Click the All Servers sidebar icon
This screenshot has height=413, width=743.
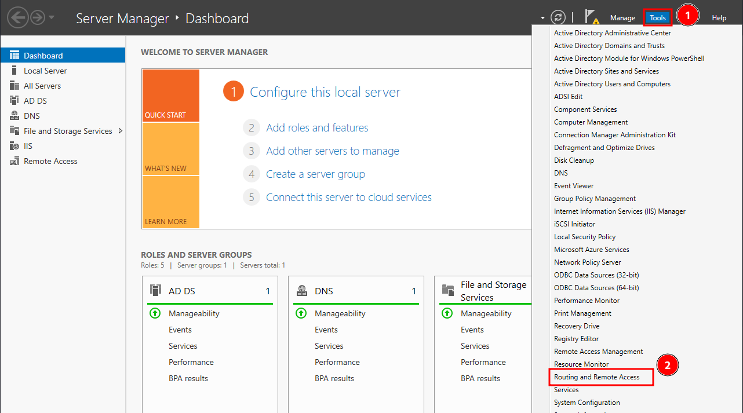pyautogui.click(x=14, y=86)
